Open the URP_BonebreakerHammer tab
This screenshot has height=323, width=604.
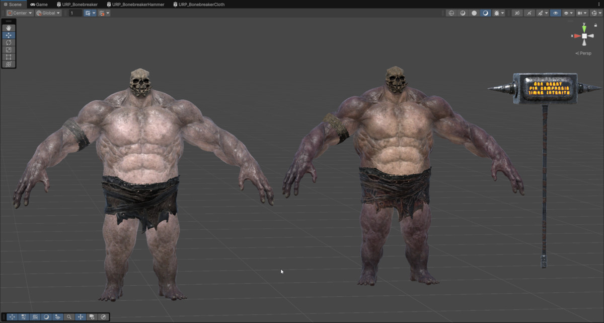coord(136,4)
